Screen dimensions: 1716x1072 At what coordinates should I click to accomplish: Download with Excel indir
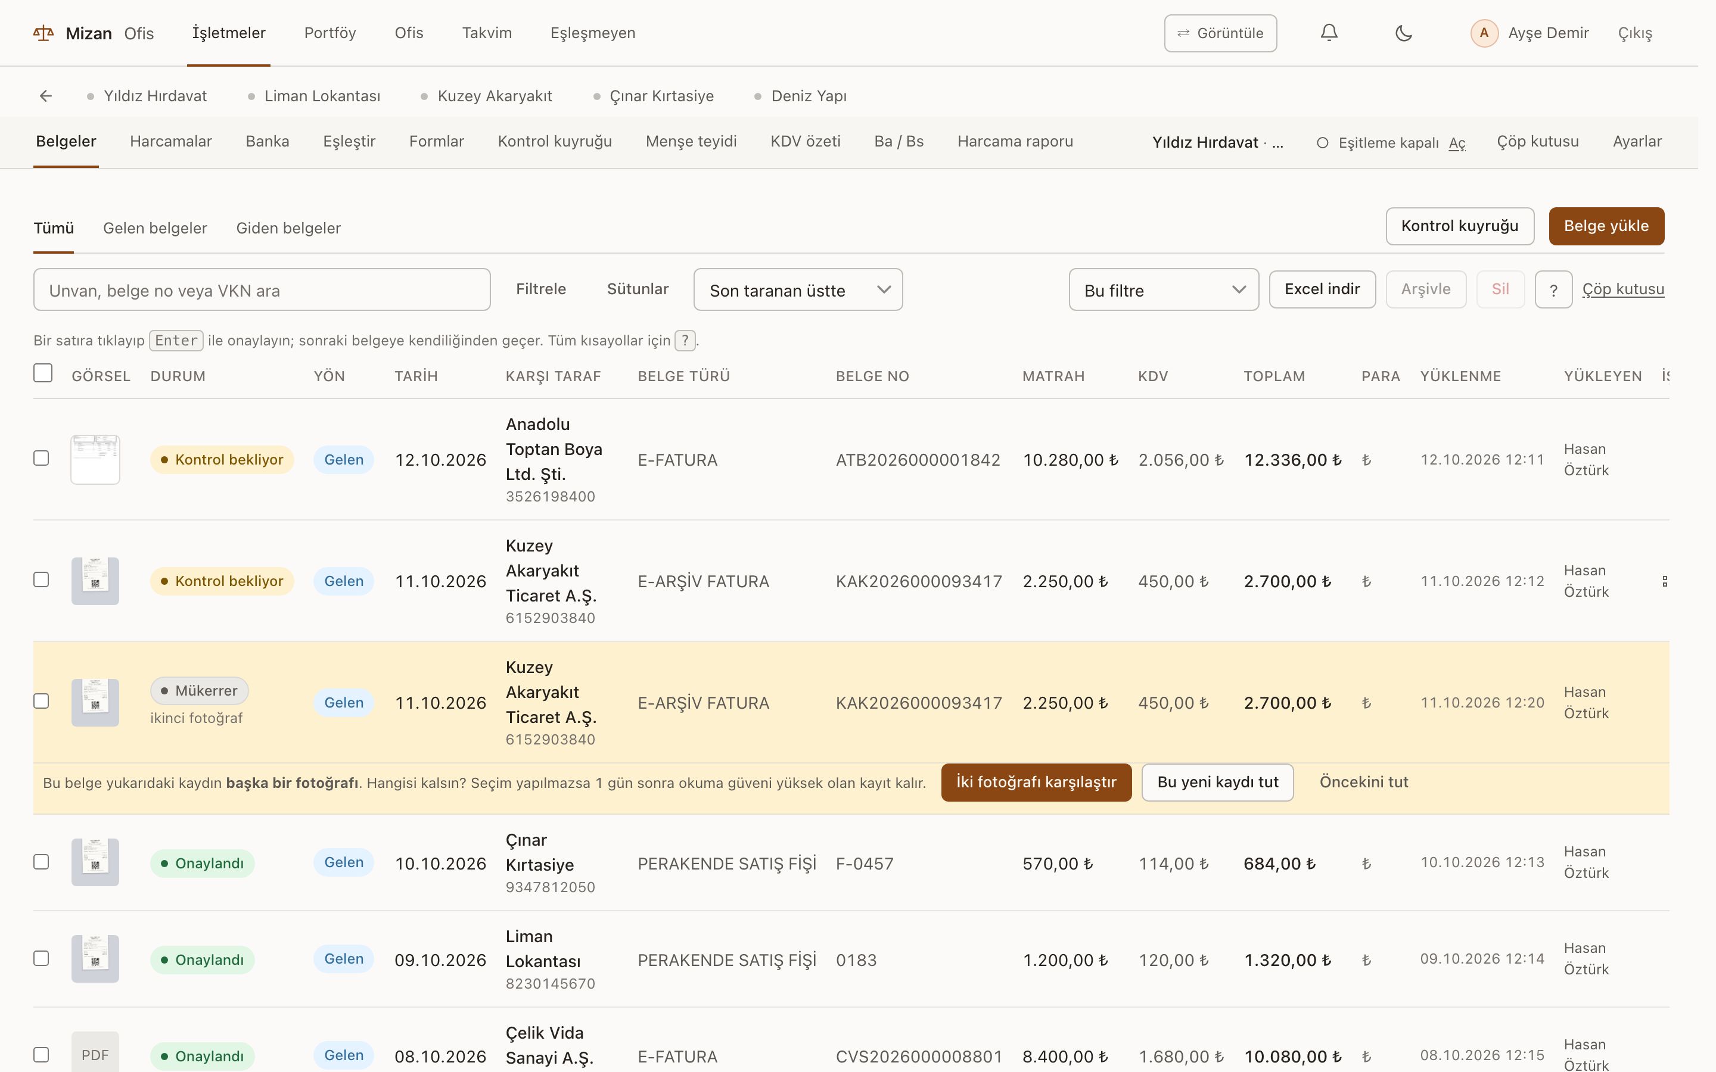(1322, 289)
